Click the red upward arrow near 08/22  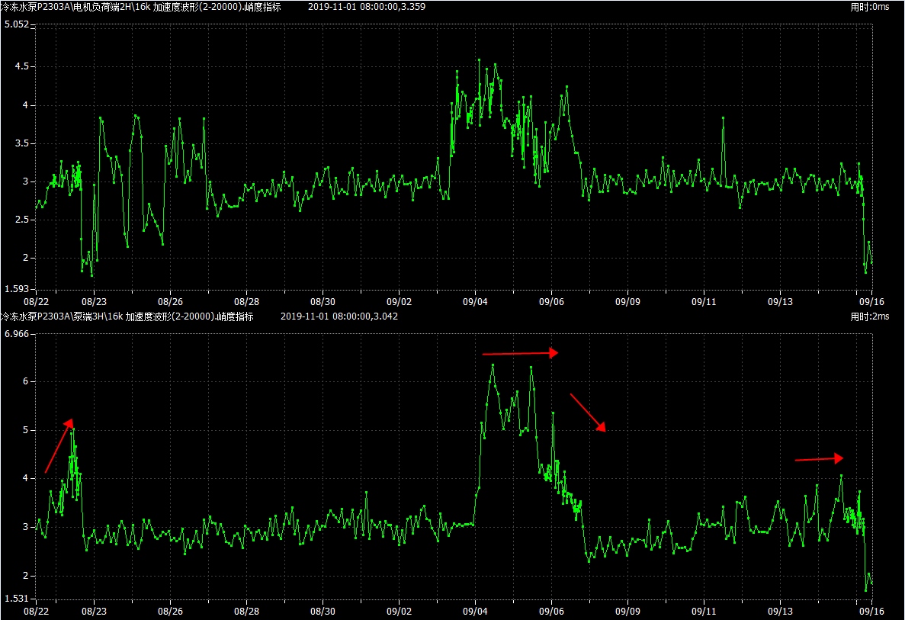tap(59, 446)
